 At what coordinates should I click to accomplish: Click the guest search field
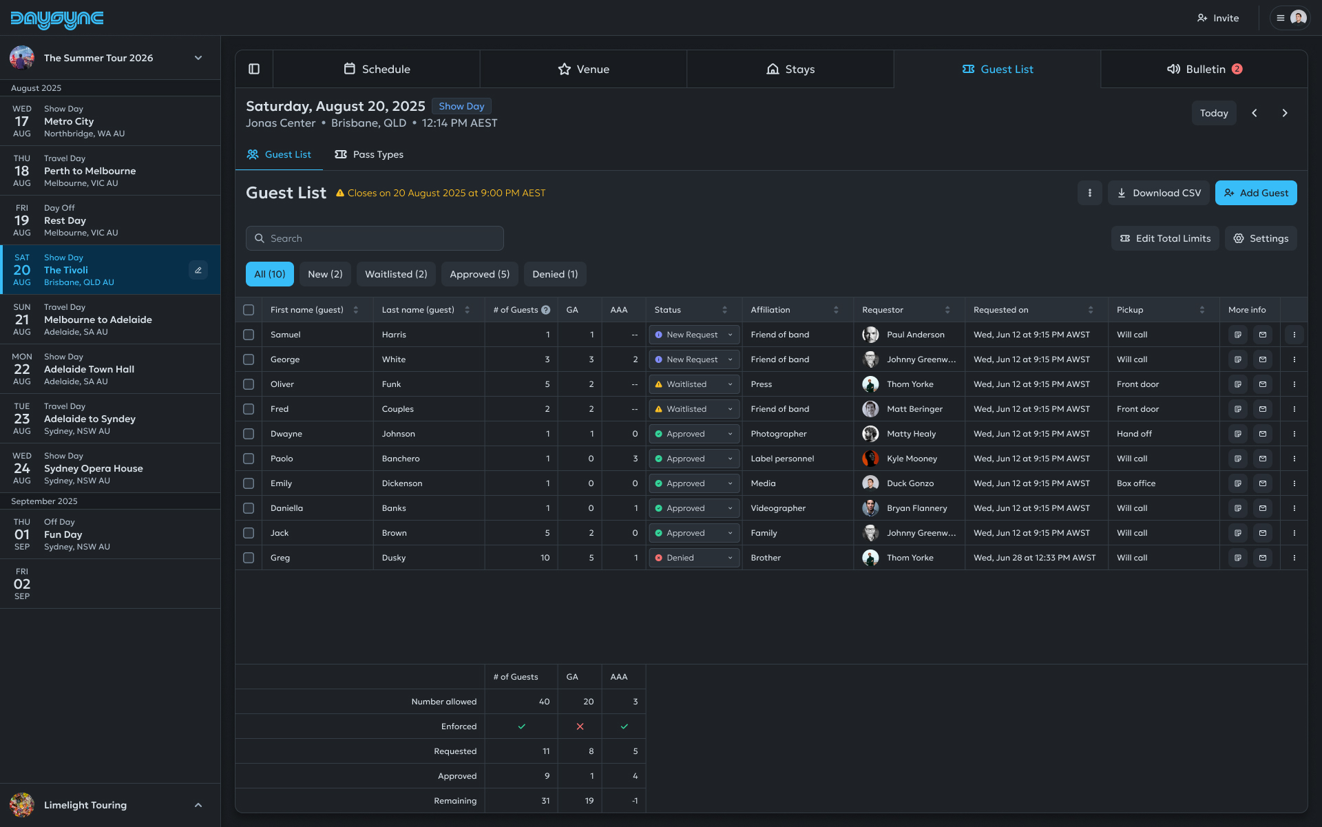375,238
